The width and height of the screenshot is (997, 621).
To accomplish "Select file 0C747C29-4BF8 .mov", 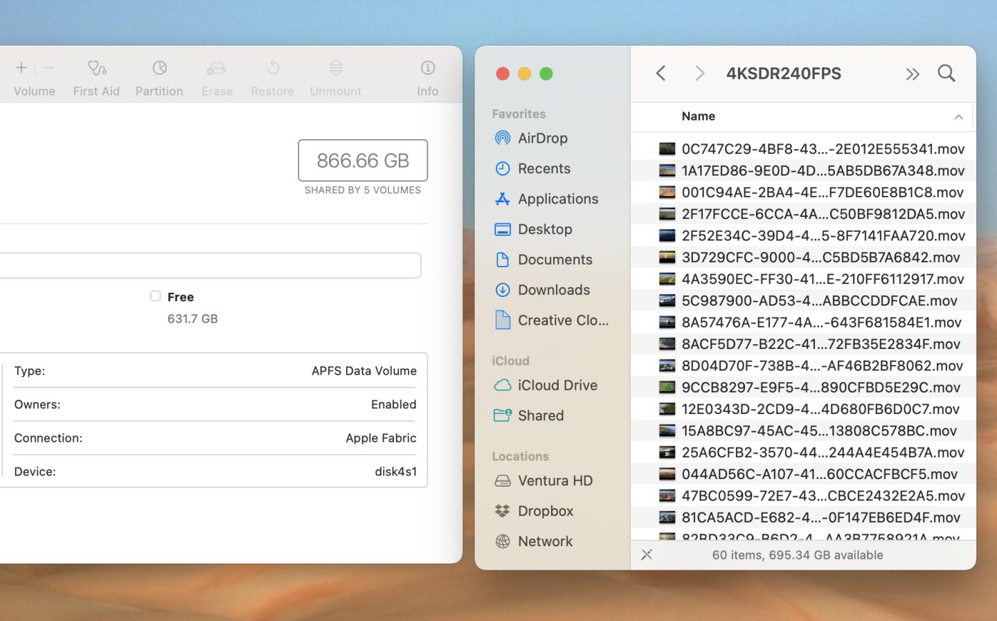I will 822,149.
